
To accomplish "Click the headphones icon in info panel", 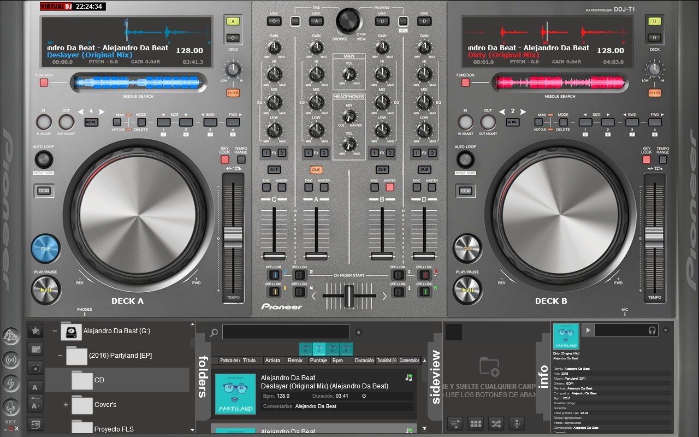I will (x=651, y=330).
